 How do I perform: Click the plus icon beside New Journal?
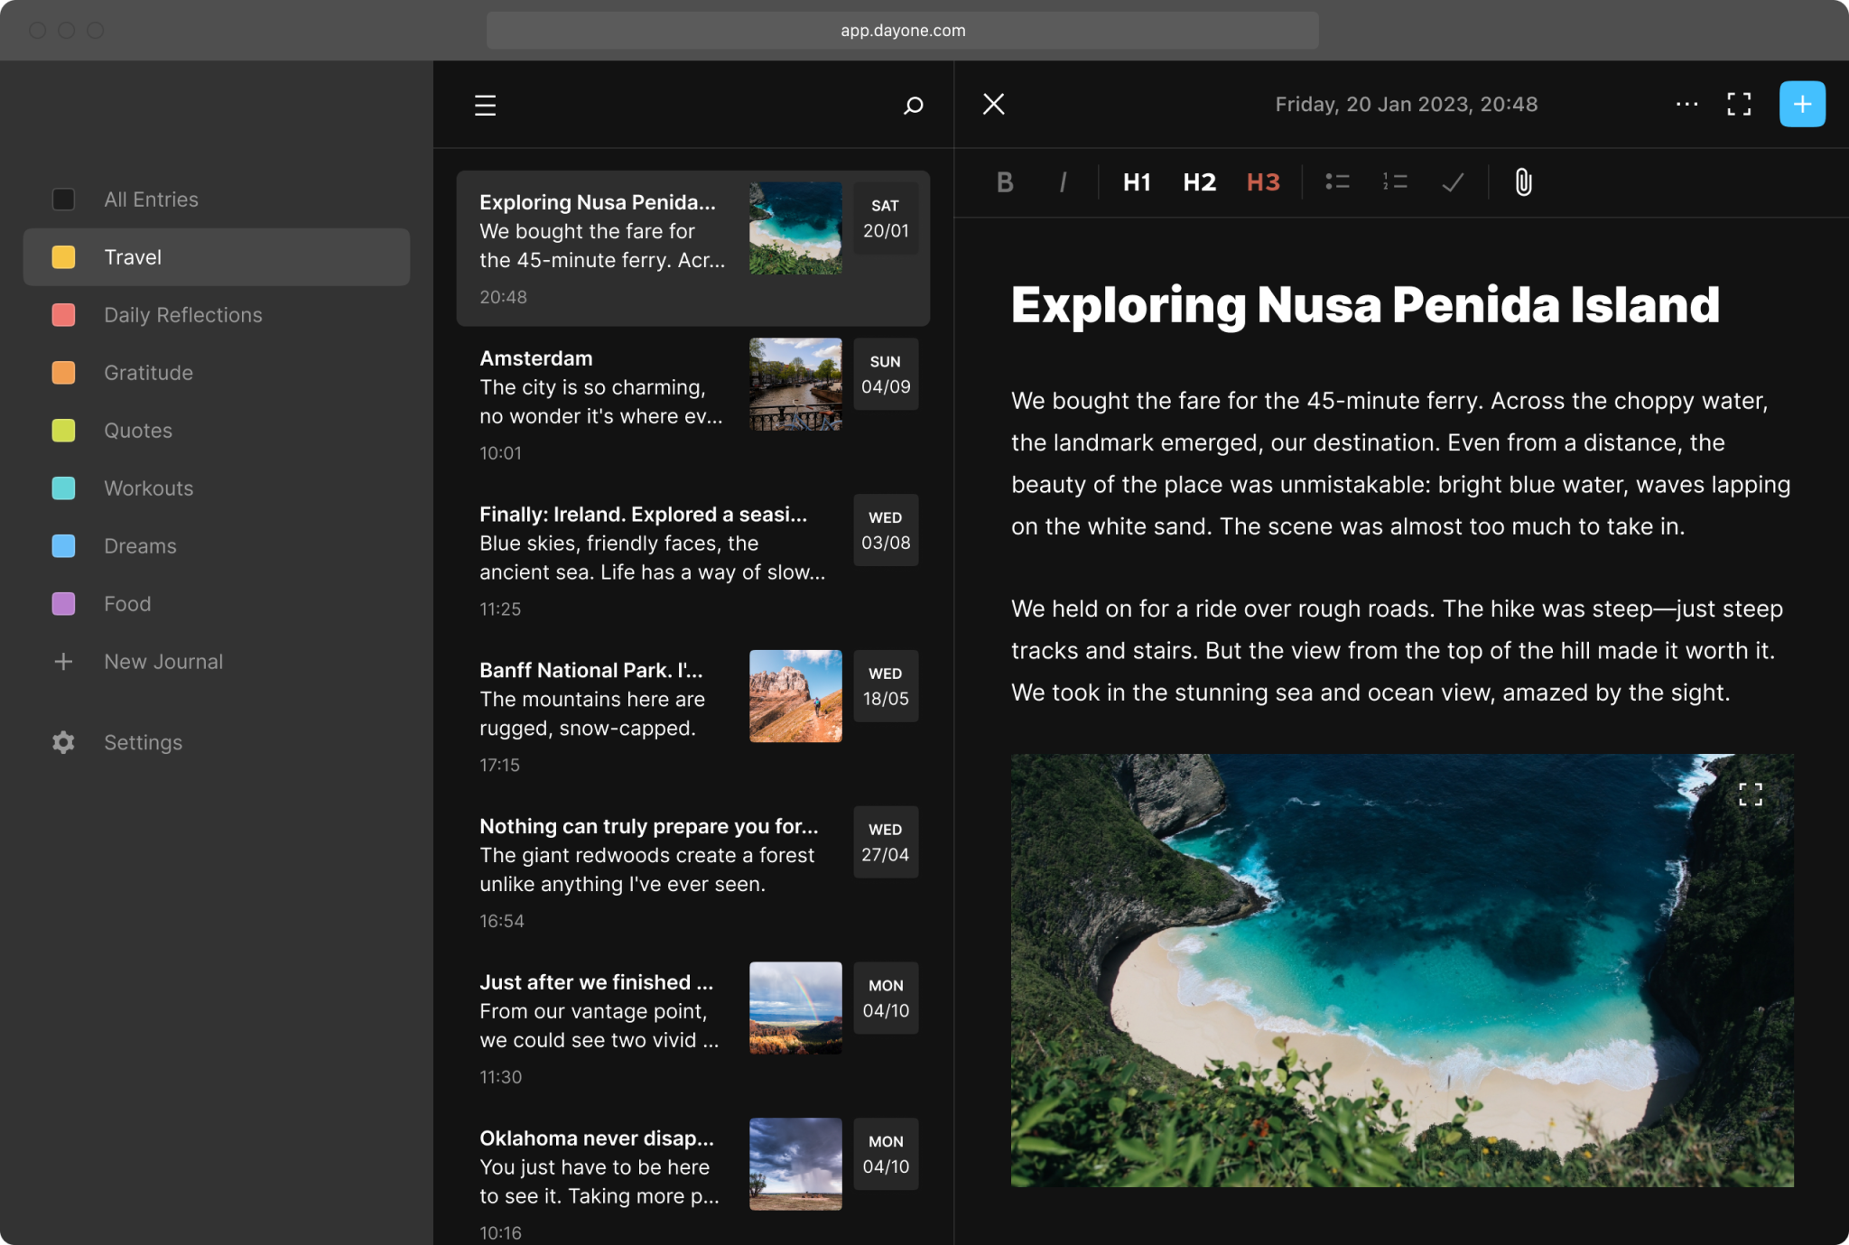[x=63, y=662]
